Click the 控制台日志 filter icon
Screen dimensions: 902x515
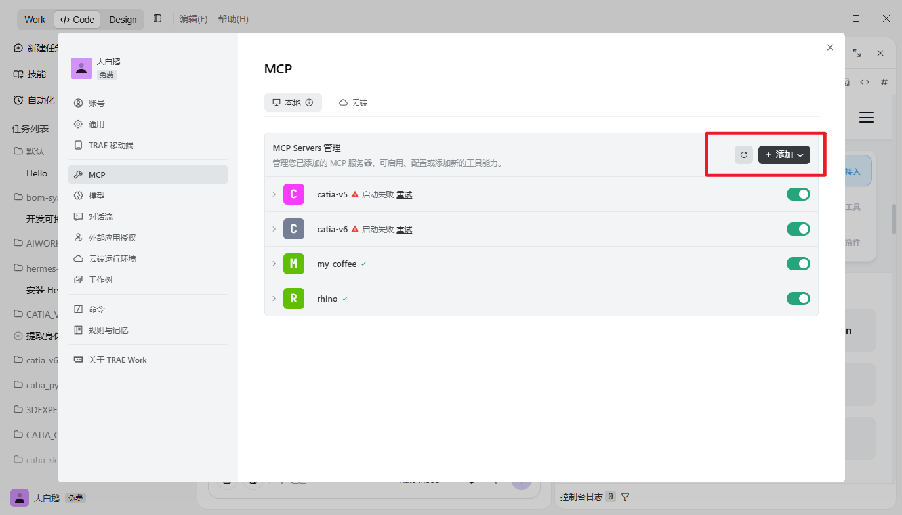coord(625,497)
